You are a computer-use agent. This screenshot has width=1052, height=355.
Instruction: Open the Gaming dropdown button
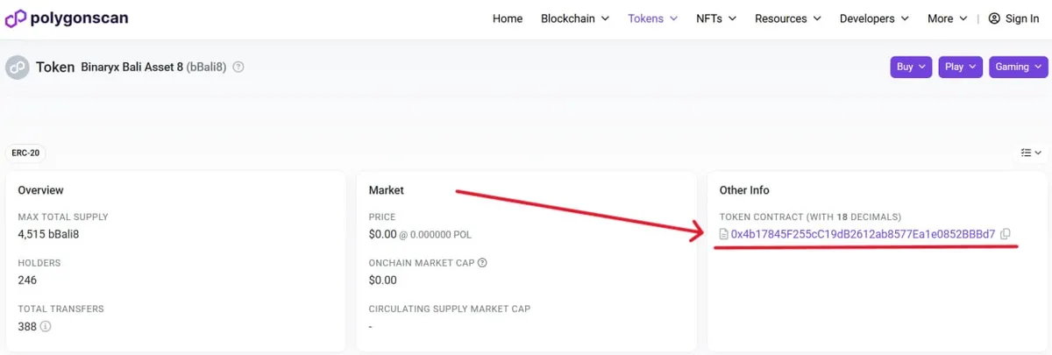(x=1019, y=67)
